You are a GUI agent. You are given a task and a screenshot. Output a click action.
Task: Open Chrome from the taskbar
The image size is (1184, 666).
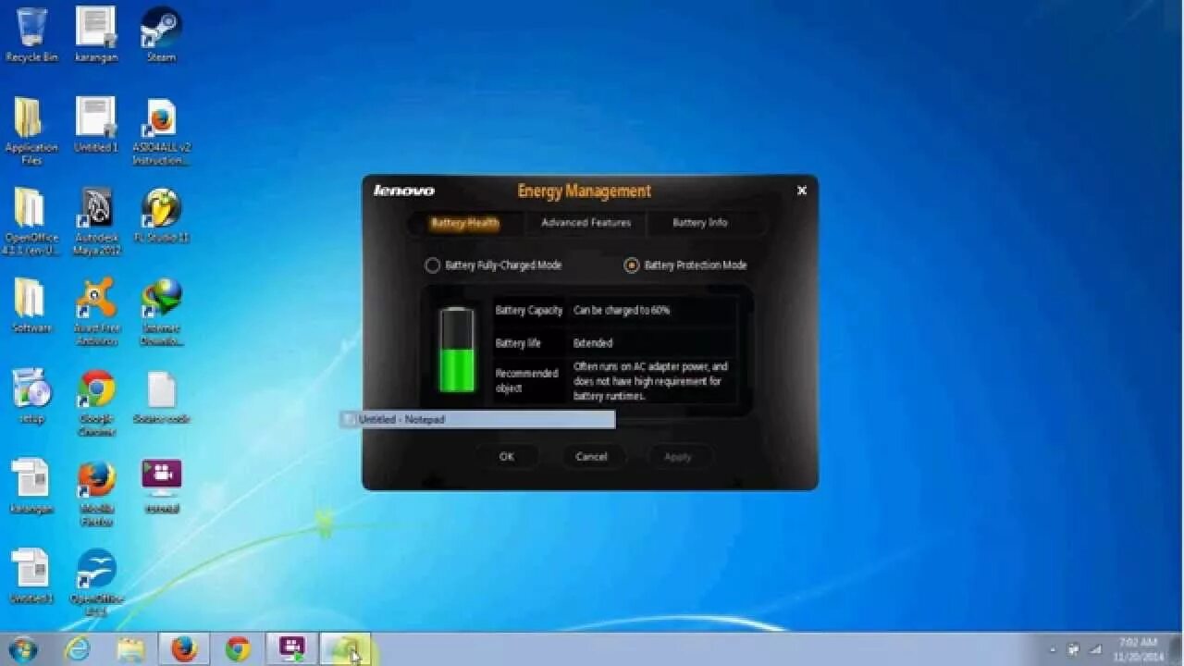click(x=238, y=649)
